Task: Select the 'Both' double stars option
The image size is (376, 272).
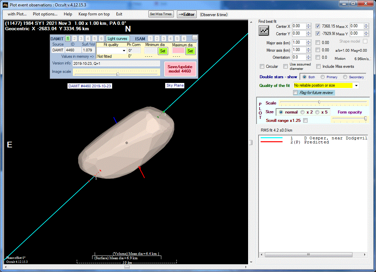Action: tap(304, 77)
